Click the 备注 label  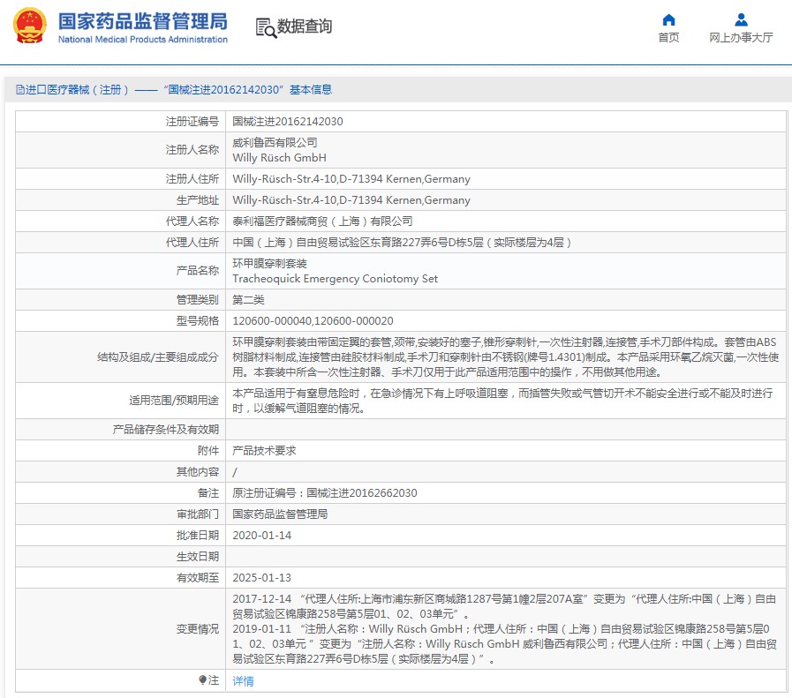tap(208, 493)
